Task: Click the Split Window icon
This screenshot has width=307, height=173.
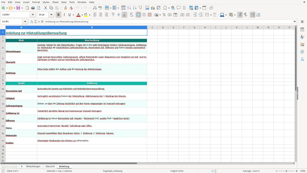Action: tap(204, 8)
